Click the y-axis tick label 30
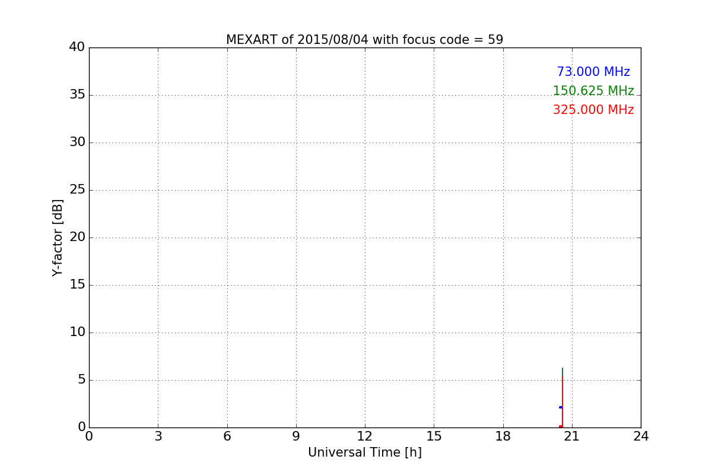Viewport: 712px width, 475px height. [x=77, y=142]
